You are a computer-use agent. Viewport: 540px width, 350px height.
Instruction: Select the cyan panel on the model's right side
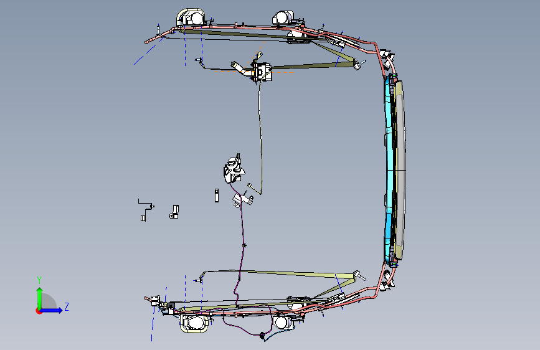click(390, 170)
